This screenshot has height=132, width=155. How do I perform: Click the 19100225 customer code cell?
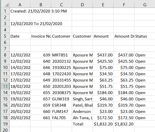61,67
